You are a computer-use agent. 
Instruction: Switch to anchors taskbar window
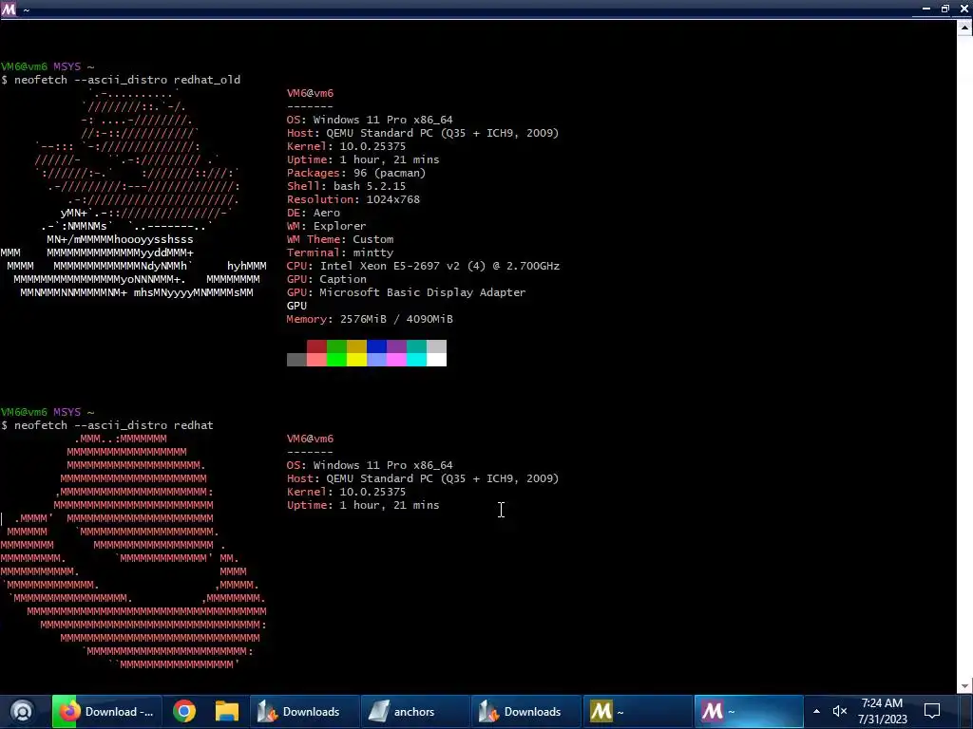click(x=415, y=711)
